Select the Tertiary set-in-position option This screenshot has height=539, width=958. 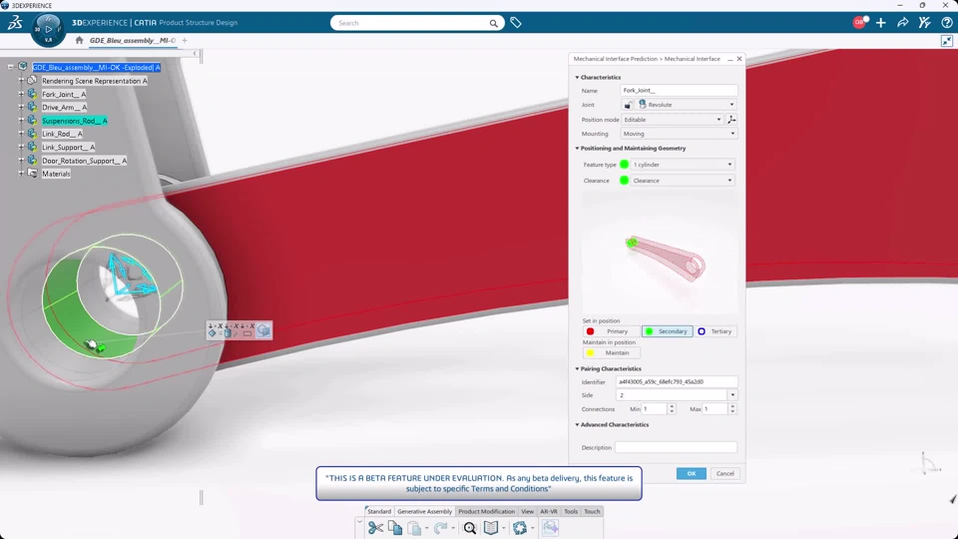(716, 331)
